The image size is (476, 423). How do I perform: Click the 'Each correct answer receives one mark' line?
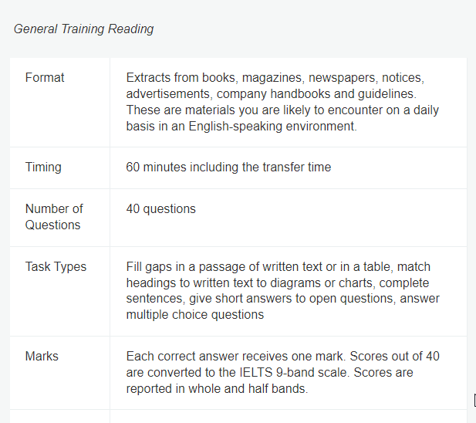tap(282, 357)
